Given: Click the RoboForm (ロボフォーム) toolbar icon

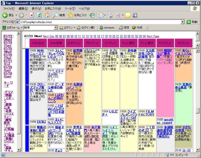Looking at the screenshot, I should click(x=4, y=27).
